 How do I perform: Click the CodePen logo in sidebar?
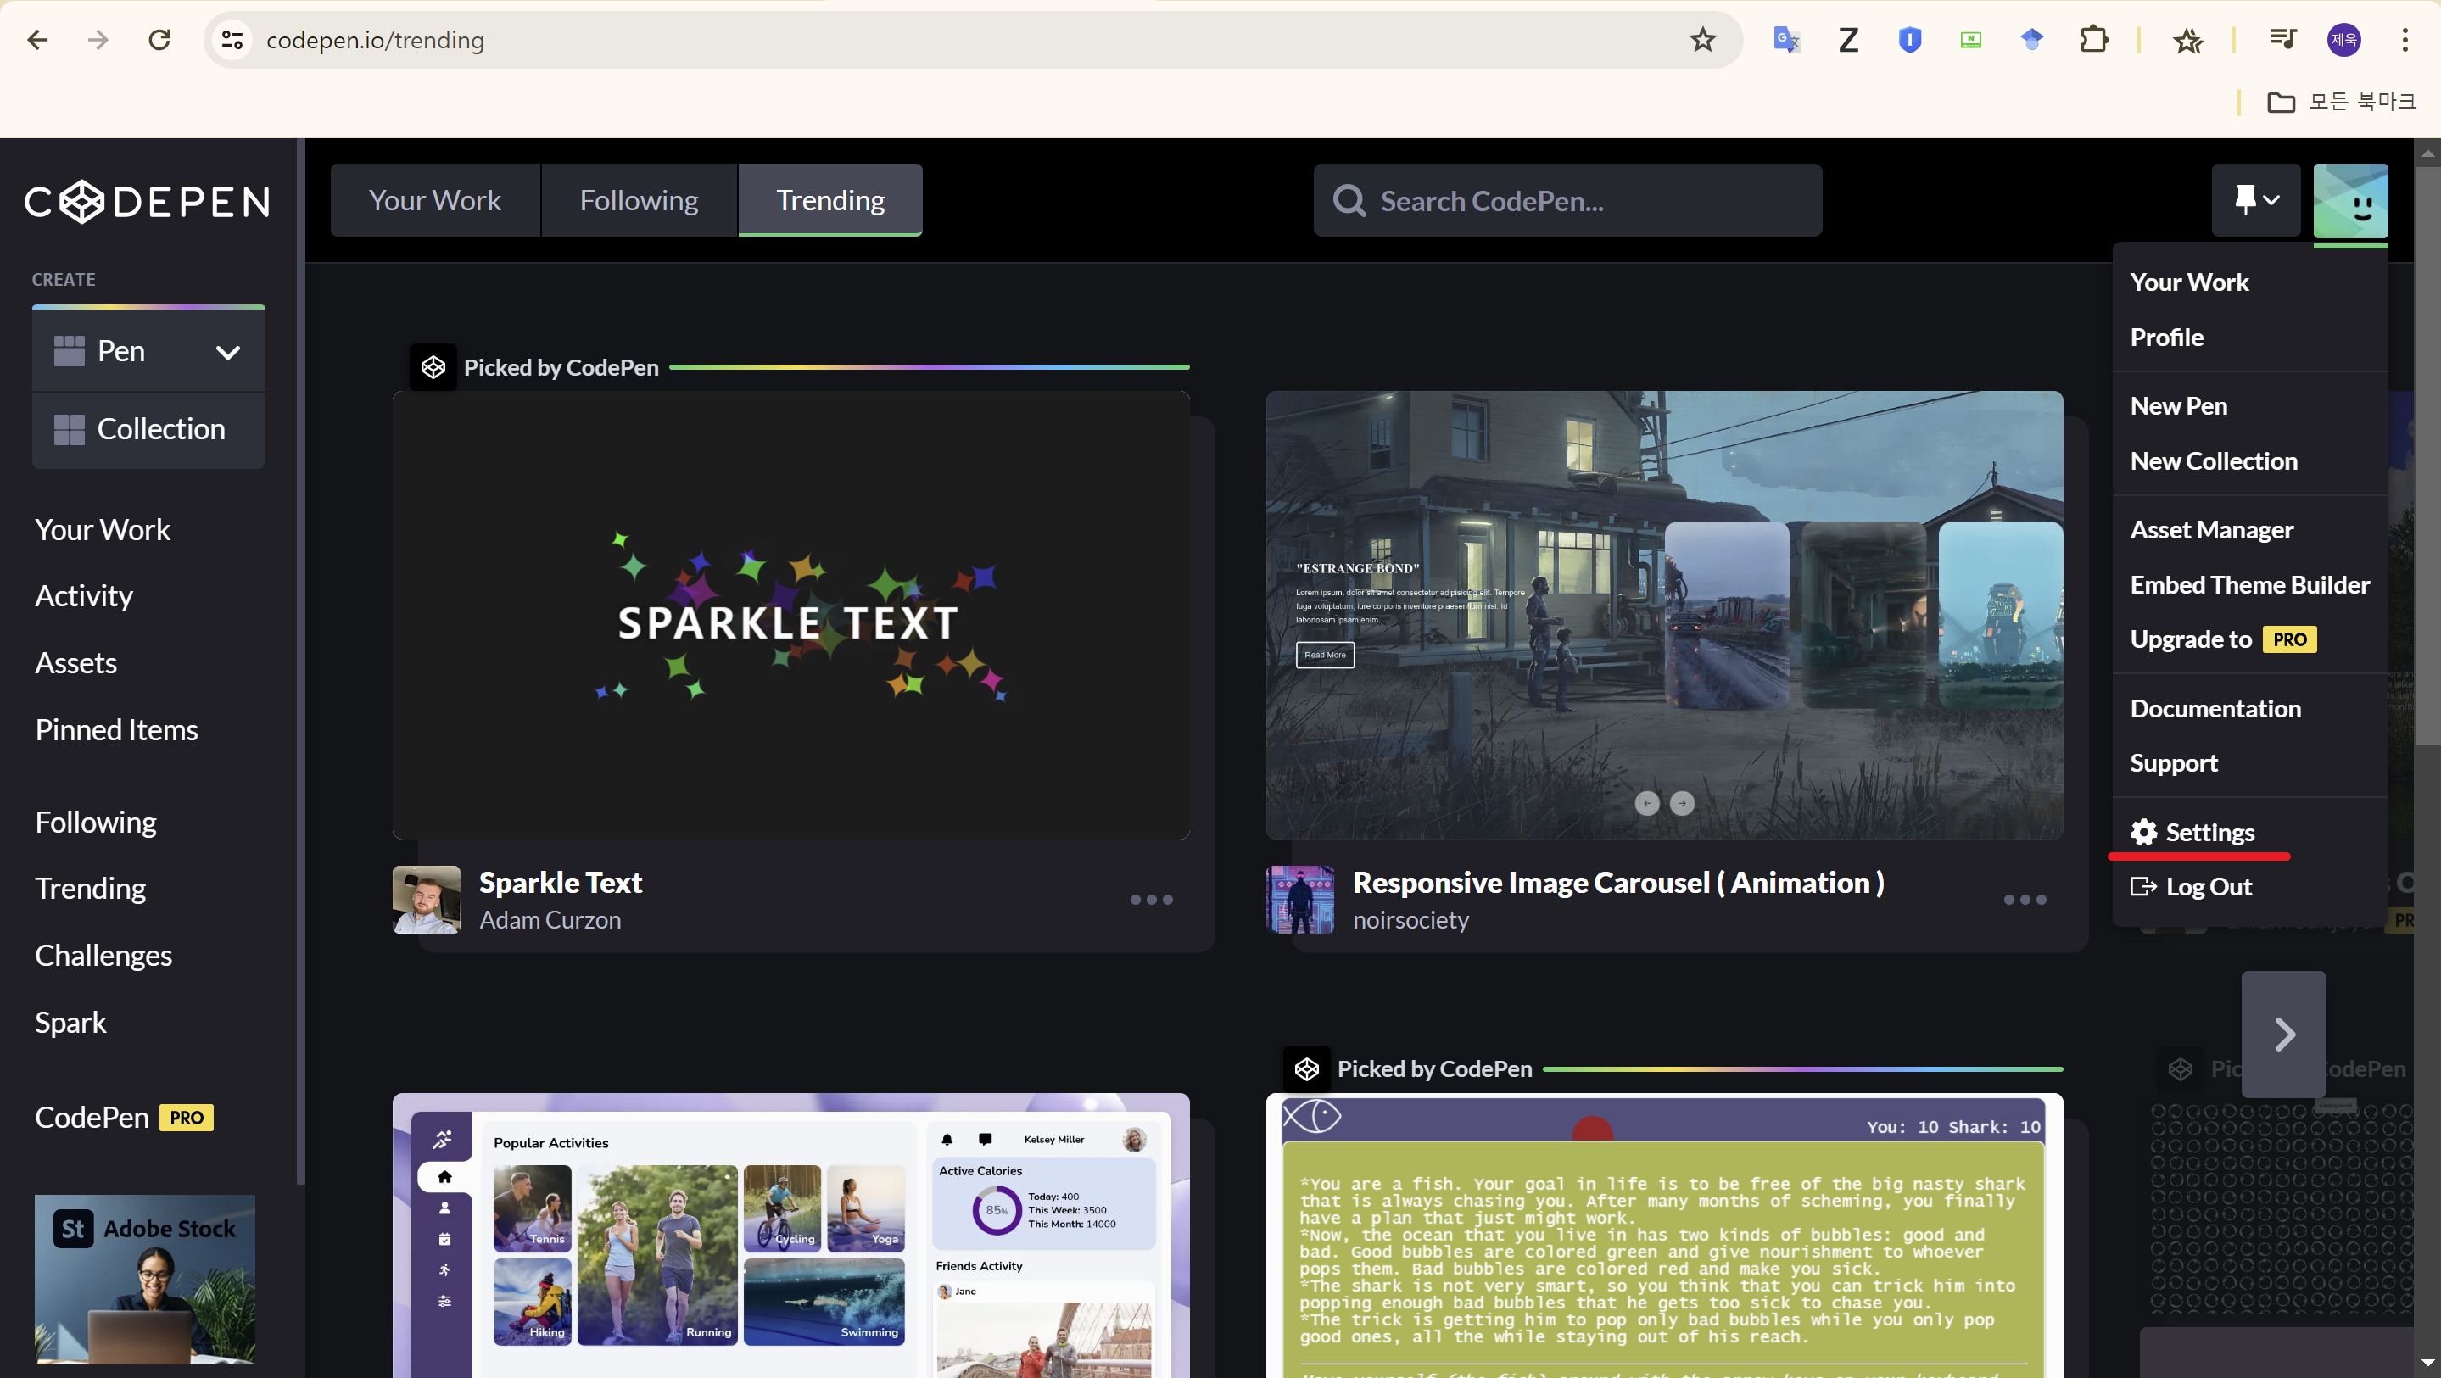[147, 202]
